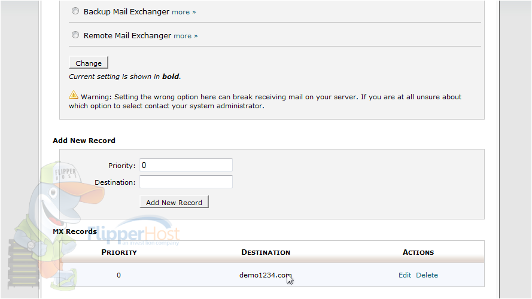Select the Remote Mail Exchanger radio button
The width and height of the screenshot is (532, 299).
pos(75,35)
